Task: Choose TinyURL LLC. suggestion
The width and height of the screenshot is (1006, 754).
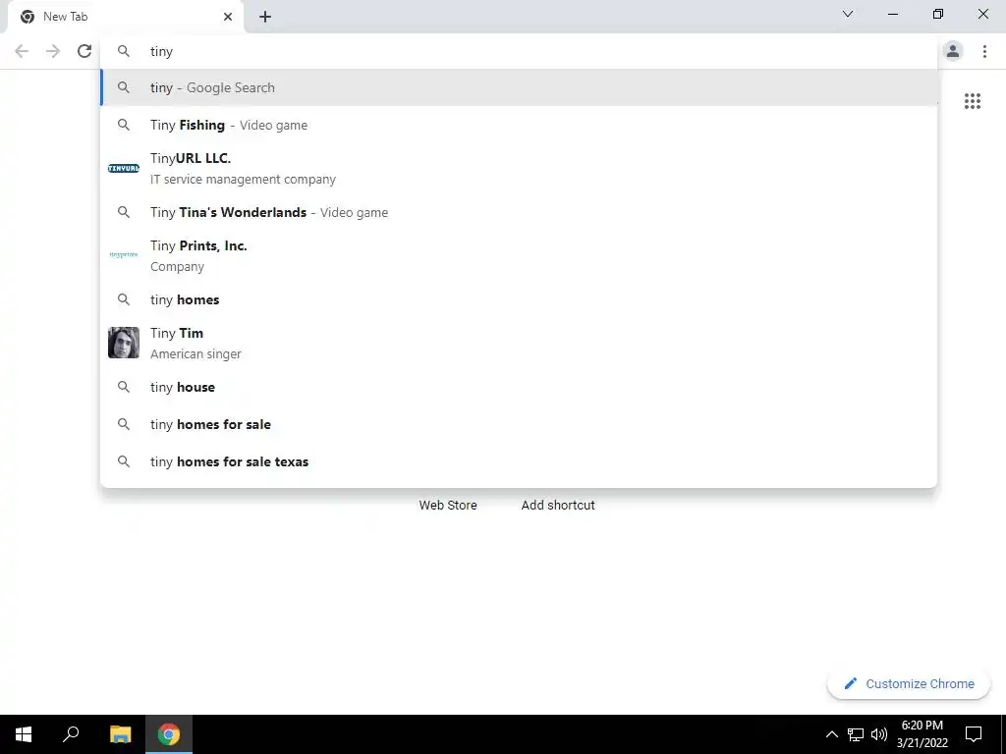Action: (520, 169)
